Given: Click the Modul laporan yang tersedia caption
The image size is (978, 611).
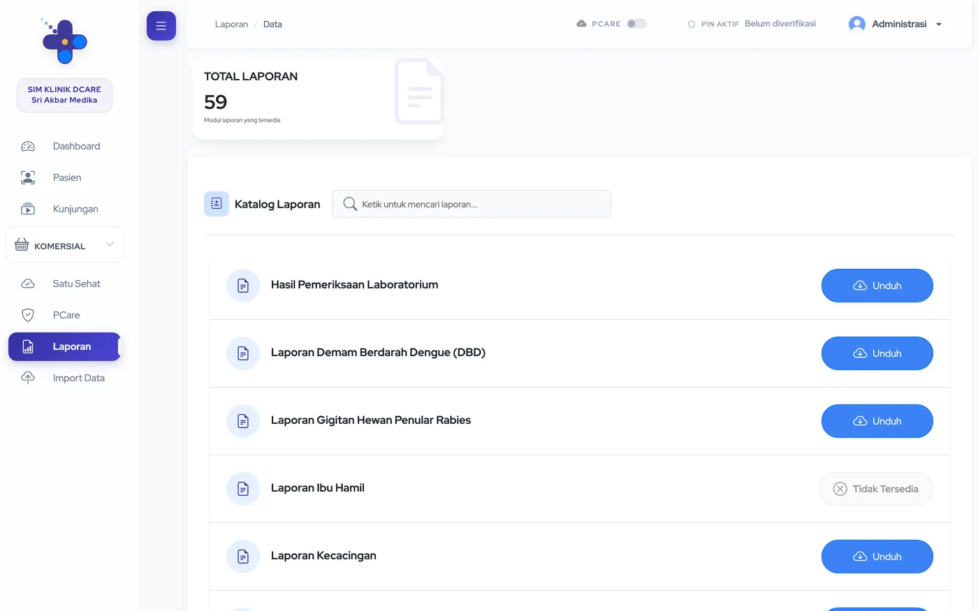Looking at the screenshot, I should tap(242, 120).
